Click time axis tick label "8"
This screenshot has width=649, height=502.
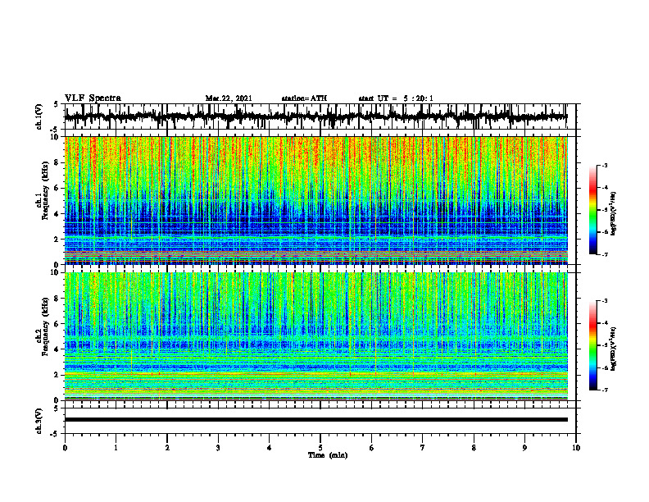pyautogui.click(x=474, y=448)
